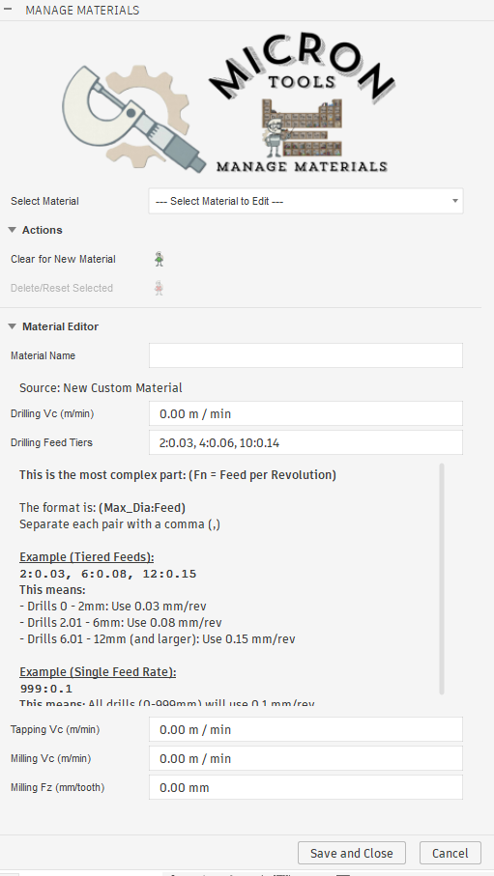Viewport: 494px width, 876px height.
Task: Click 'Example (Tiered Feeds):' heading
Action: pyautogui.click(x=87, y=557)
